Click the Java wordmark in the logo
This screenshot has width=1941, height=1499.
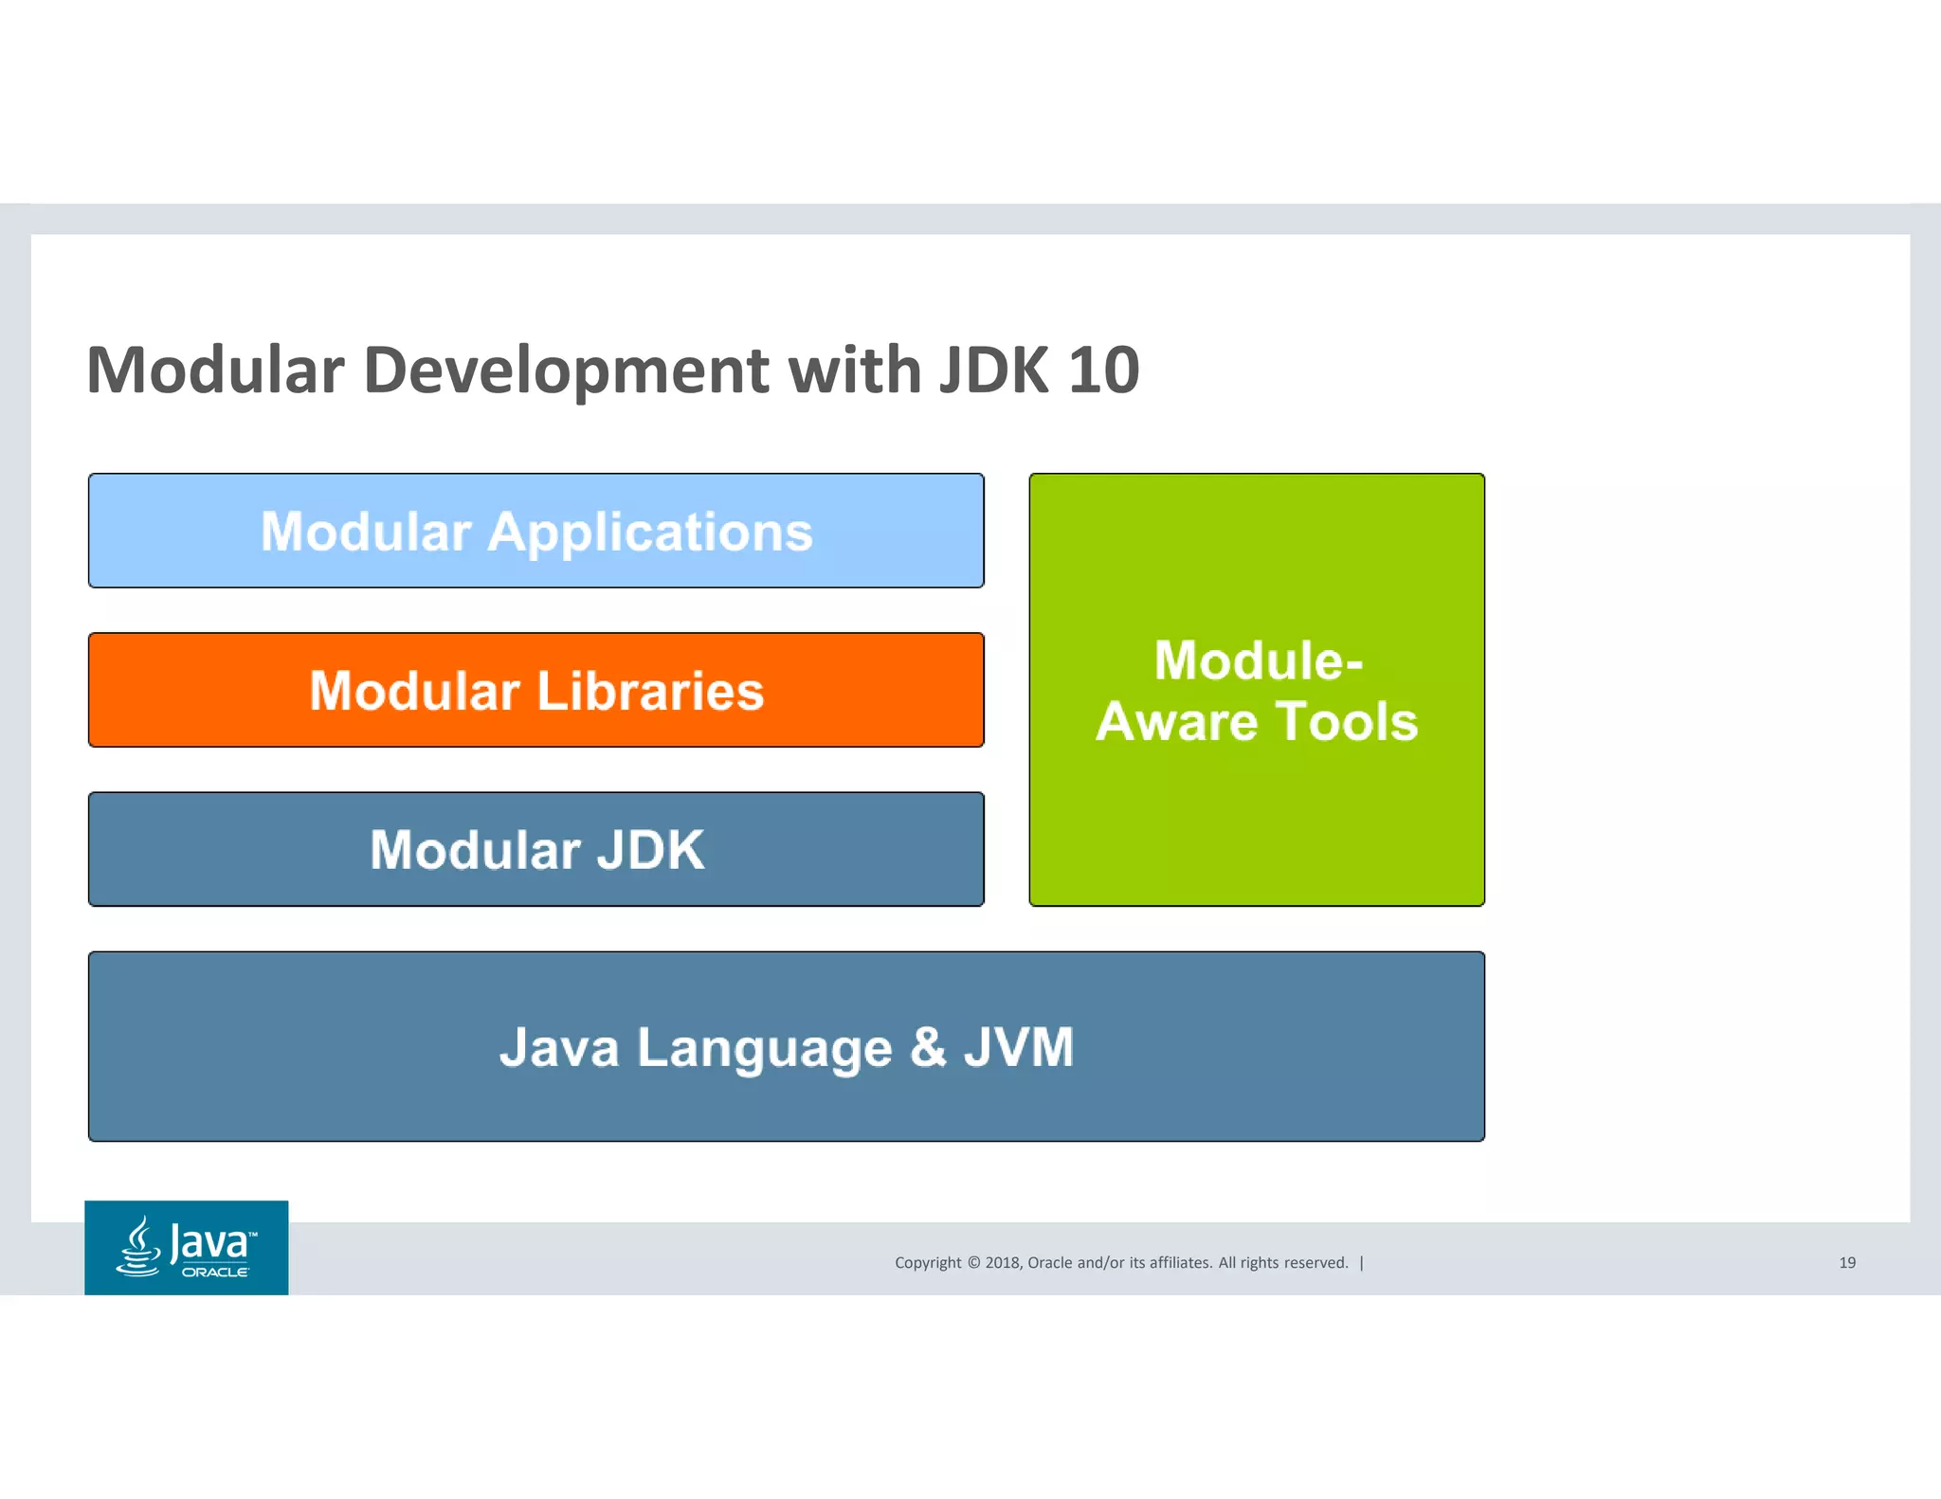(210, 1242)
